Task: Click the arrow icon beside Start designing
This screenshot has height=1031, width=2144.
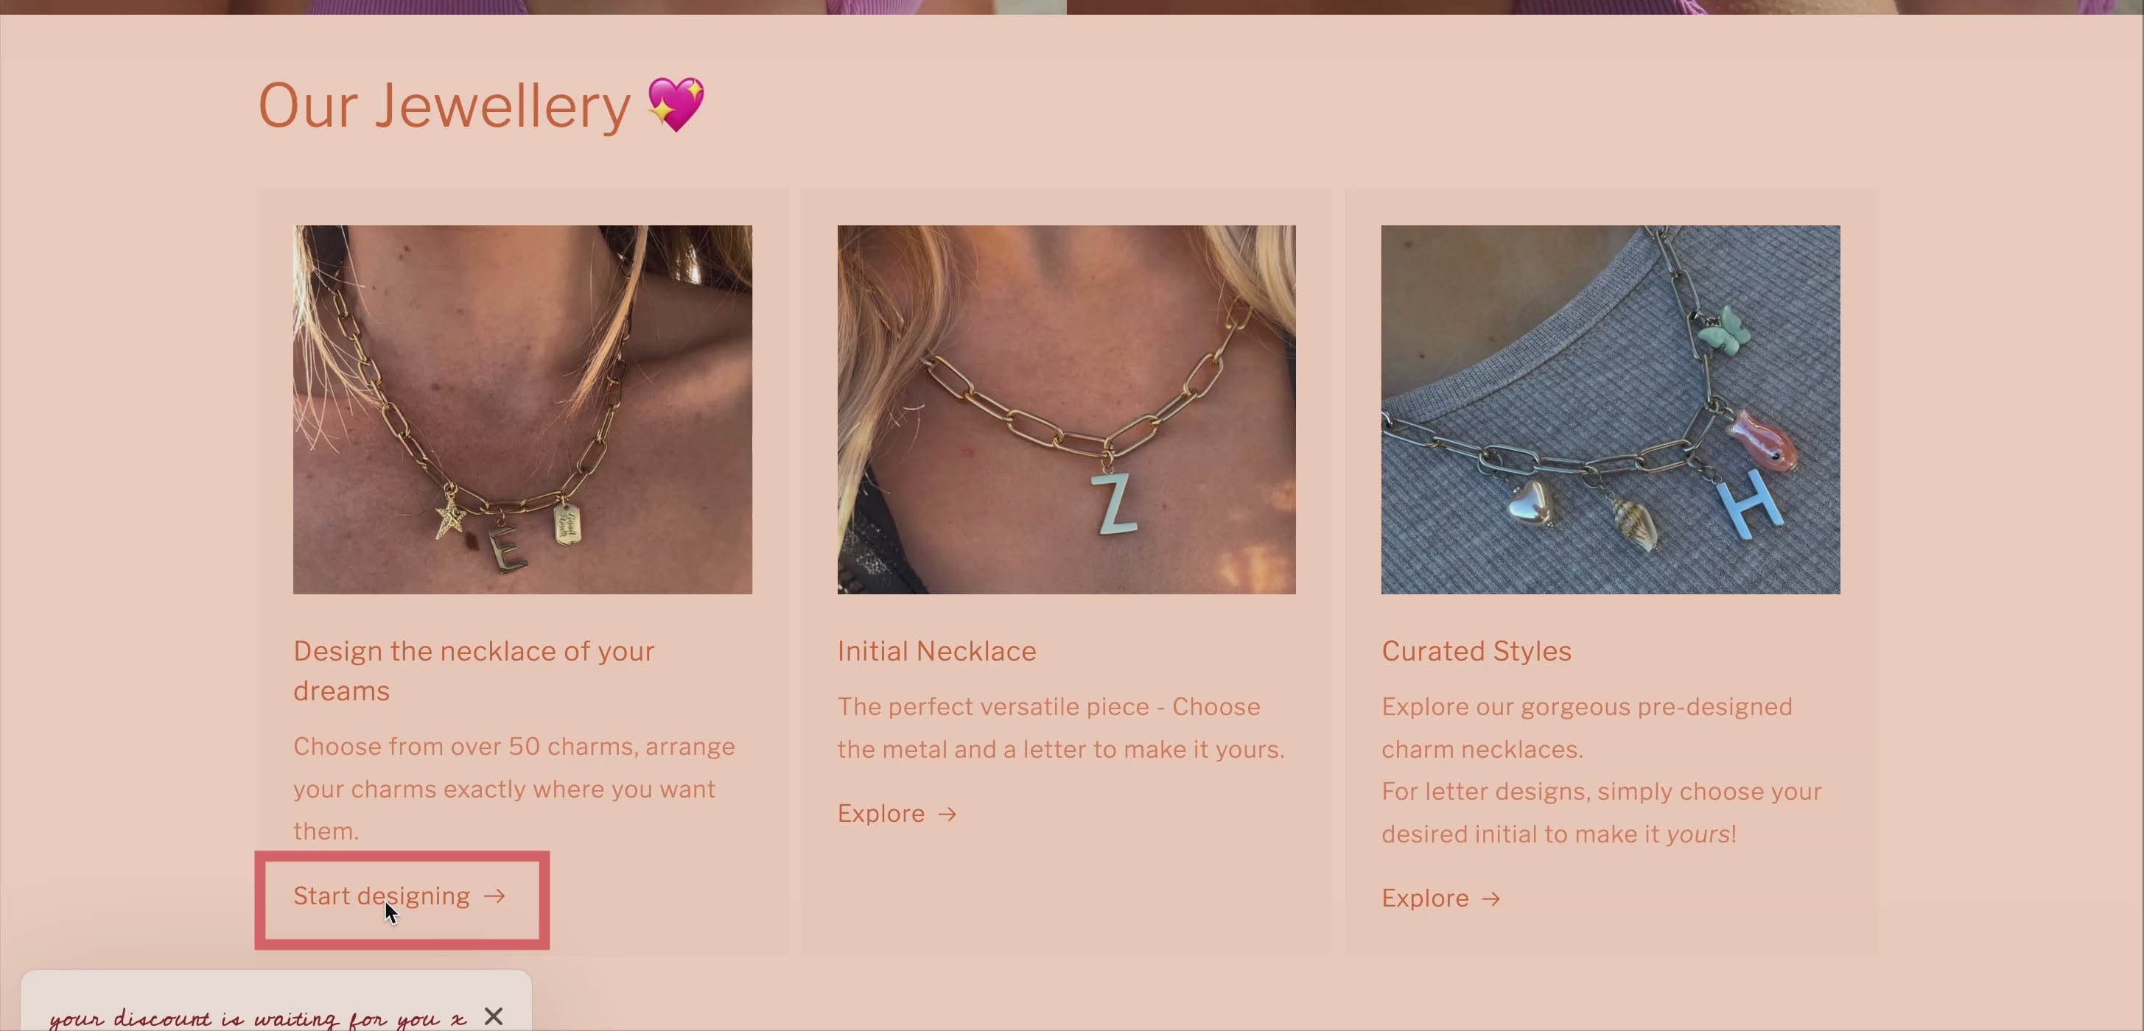Action: [495, 896]
